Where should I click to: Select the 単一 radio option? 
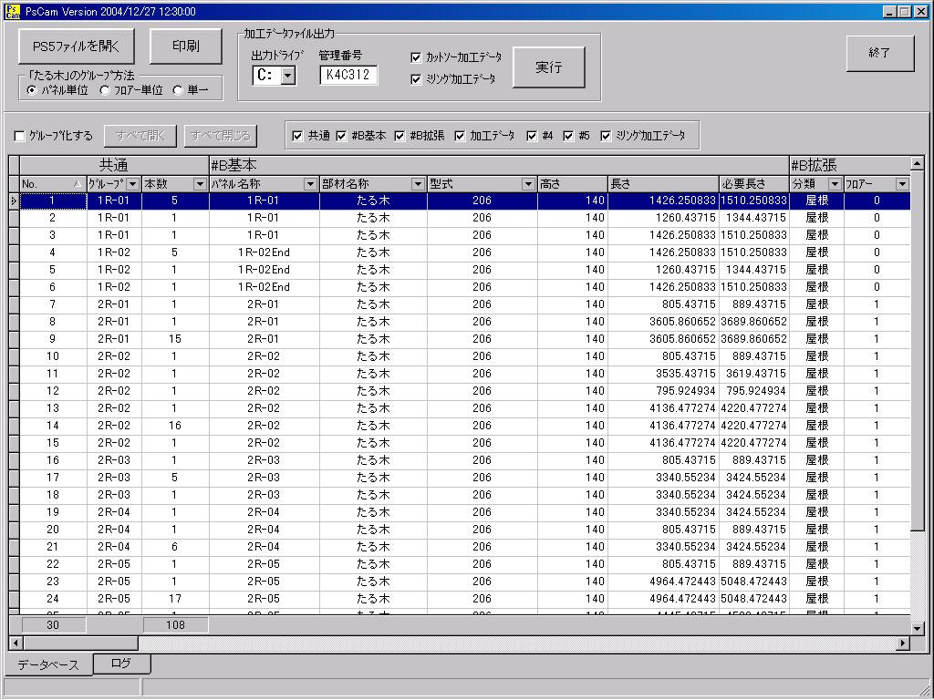177,90
